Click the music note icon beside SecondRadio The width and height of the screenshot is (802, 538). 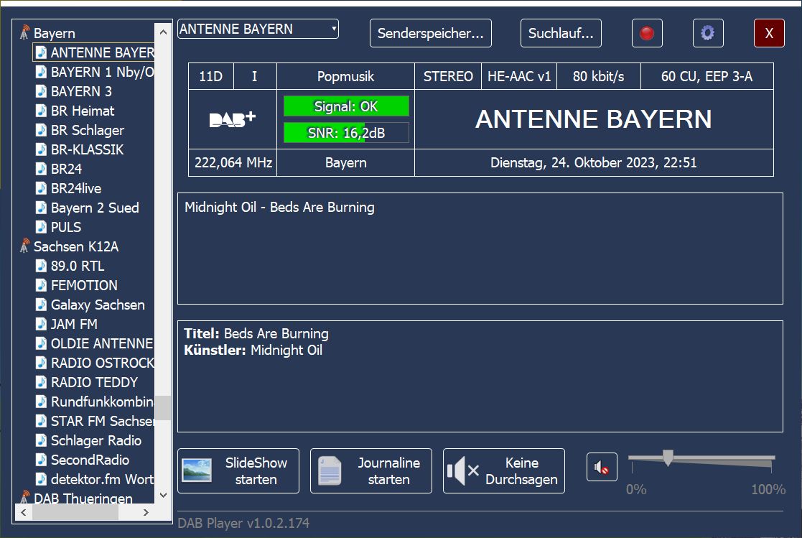tap(41, 460)
